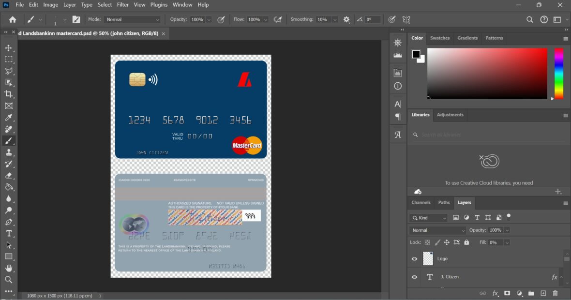
Task: Select the Dodge tool
Action: coord(8,210)
